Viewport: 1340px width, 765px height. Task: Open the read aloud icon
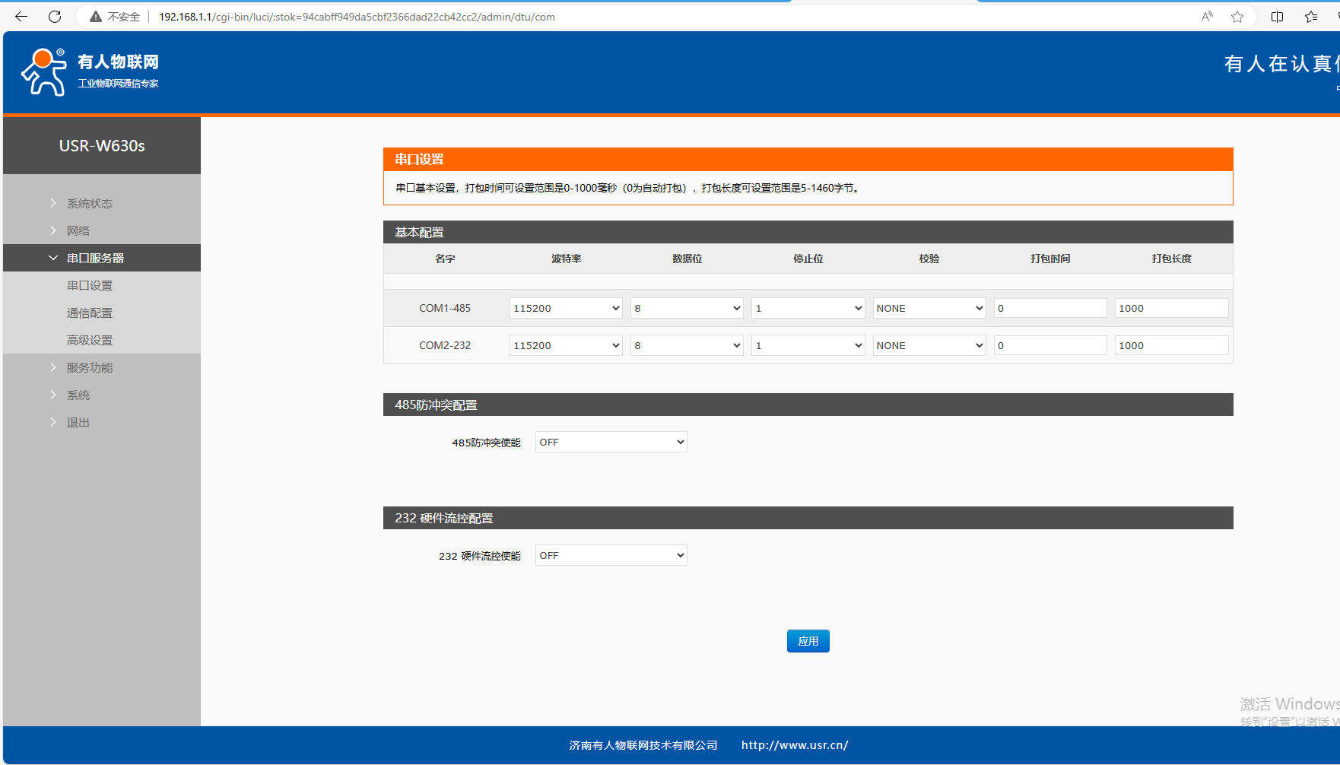click(1207, 17)
